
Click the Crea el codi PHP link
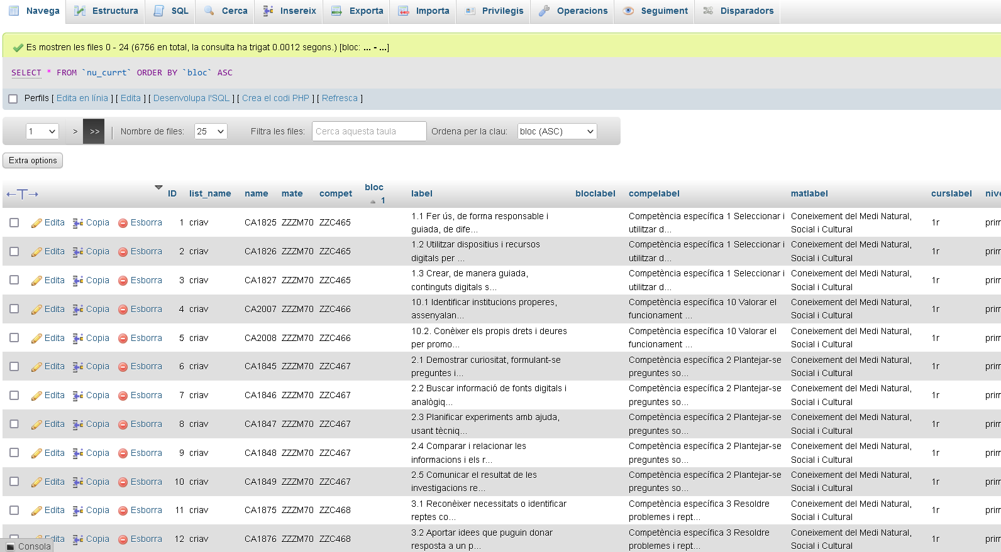[x=275, y=98]
